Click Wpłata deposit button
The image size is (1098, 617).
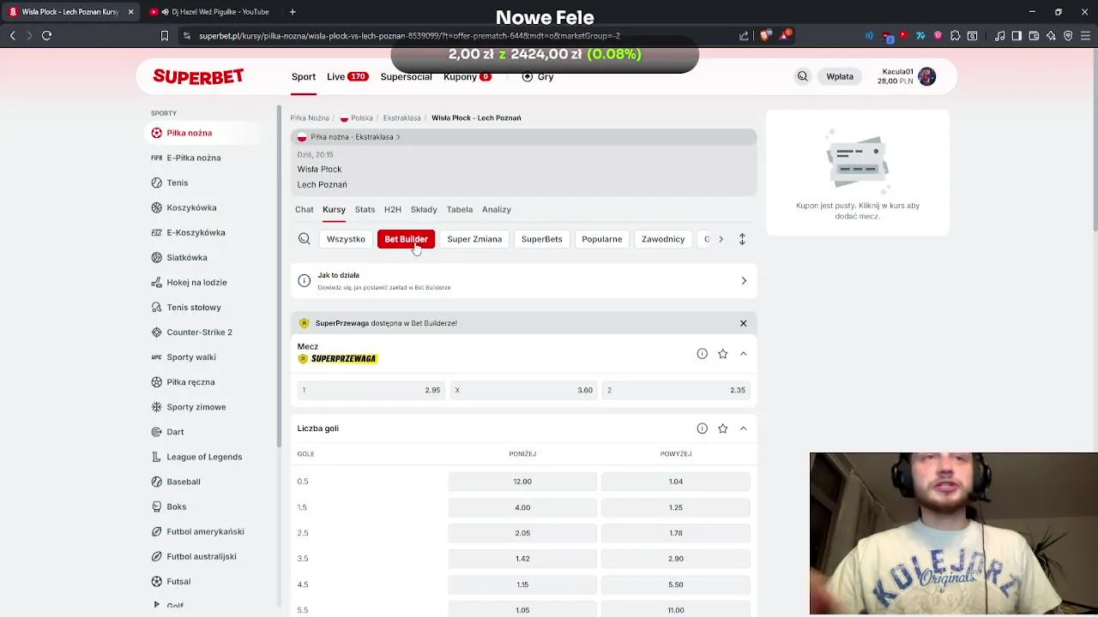(x=840, y=77)
